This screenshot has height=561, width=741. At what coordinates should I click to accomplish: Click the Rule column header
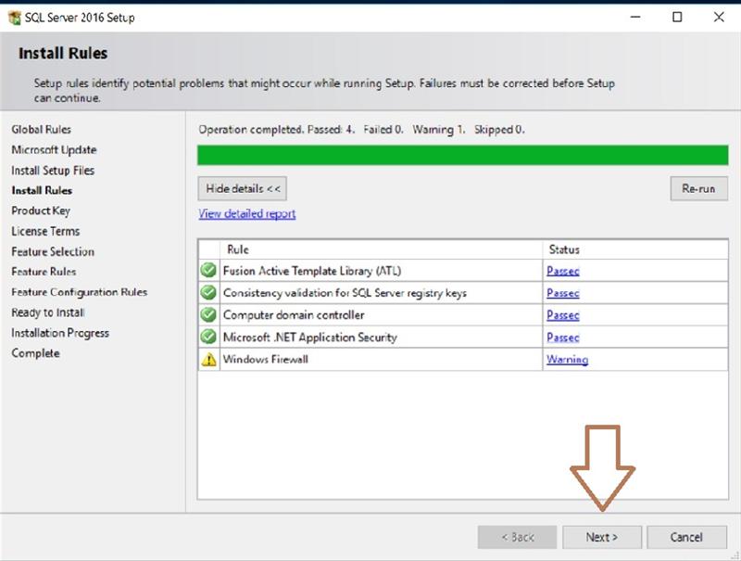click(x=238, y=249)
